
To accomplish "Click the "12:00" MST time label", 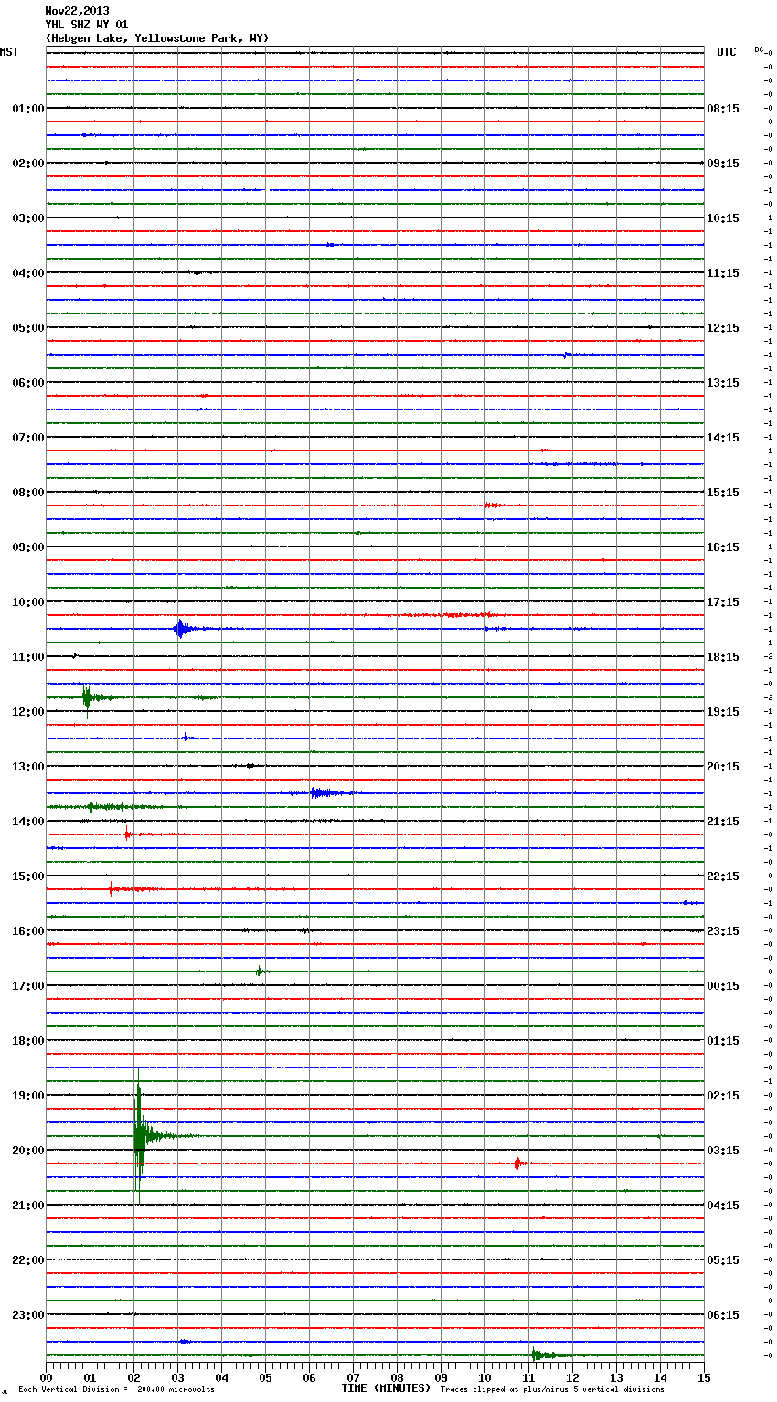I will tap(27, 711).
